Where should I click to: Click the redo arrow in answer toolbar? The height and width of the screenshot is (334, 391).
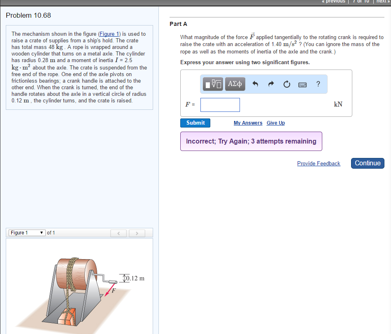point(271,84)
